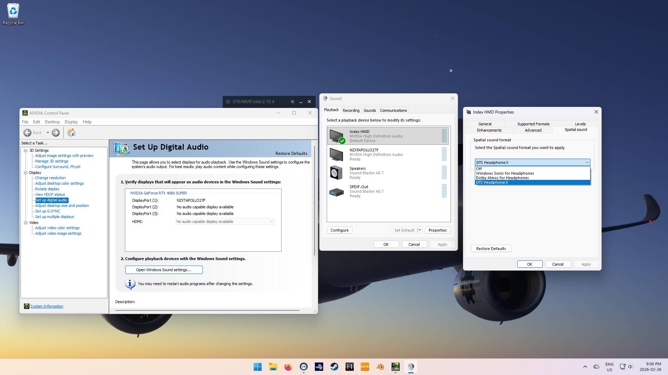Launch Blender from the taskbar
This screenshot has width=668, height=375.
[380, 367]
